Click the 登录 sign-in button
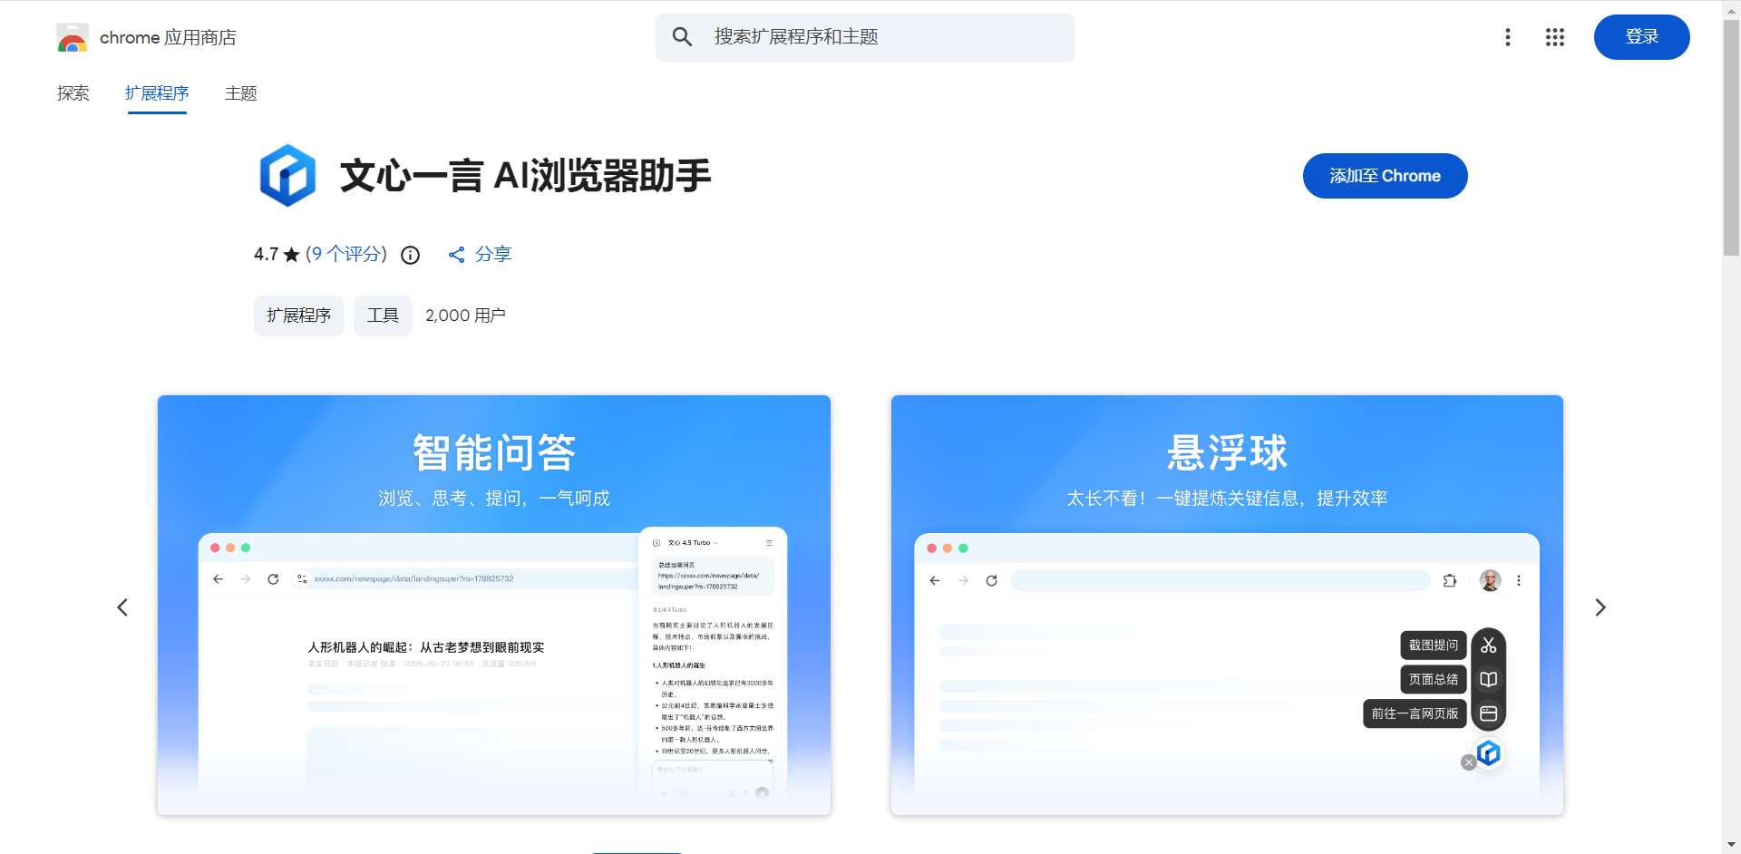This screenshot has width=1741, height=854. coord(1641,37)
